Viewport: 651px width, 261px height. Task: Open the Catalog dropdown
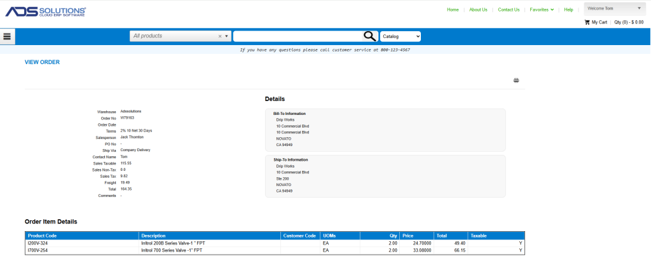tap(401, 37)
